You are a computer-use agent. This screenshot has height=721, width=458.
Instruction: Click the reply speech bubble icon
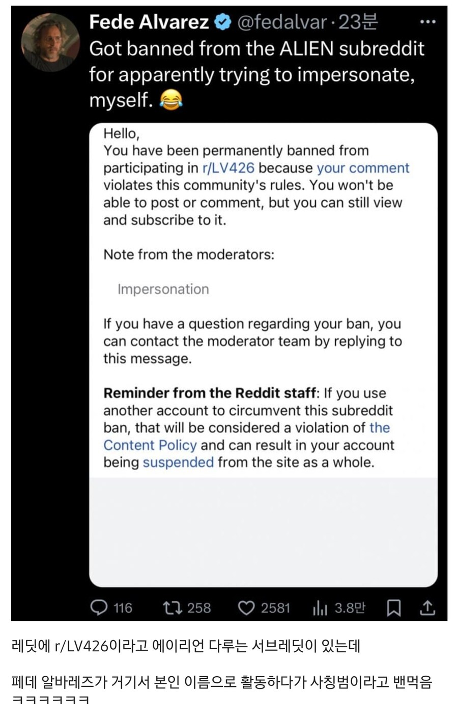click(98, 607)
